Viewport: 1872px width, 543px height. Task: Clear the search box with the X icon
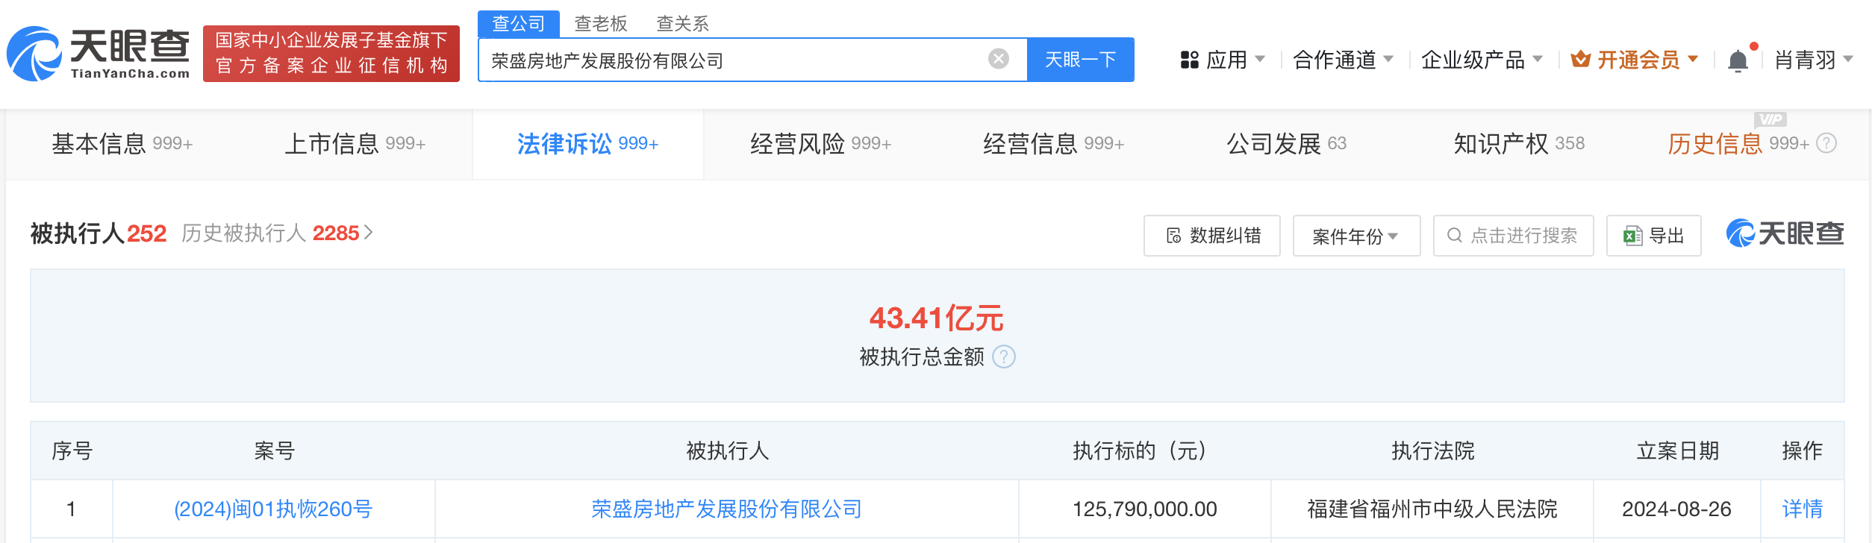[998, 59]
